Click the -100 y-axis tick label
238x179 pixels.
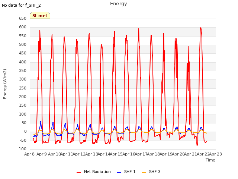tap(22, 149)
